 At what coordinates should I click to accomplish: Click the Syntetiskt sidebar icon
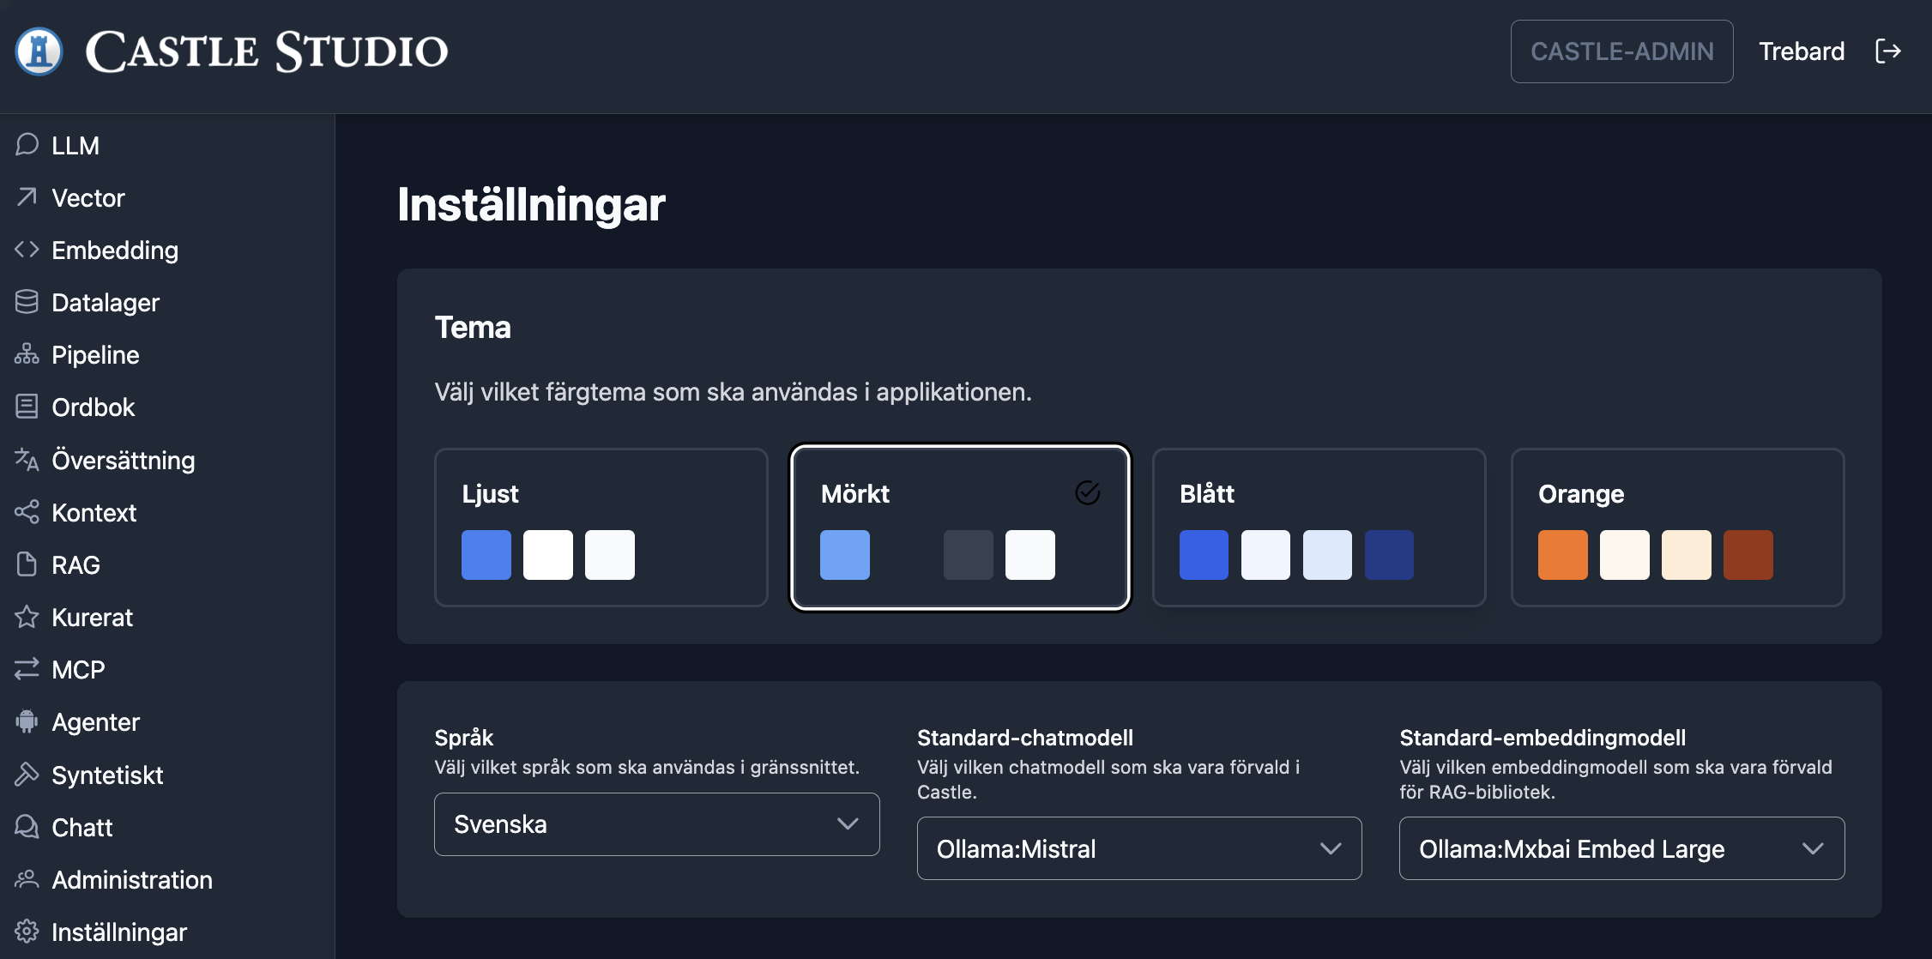[x=27, y=775]
